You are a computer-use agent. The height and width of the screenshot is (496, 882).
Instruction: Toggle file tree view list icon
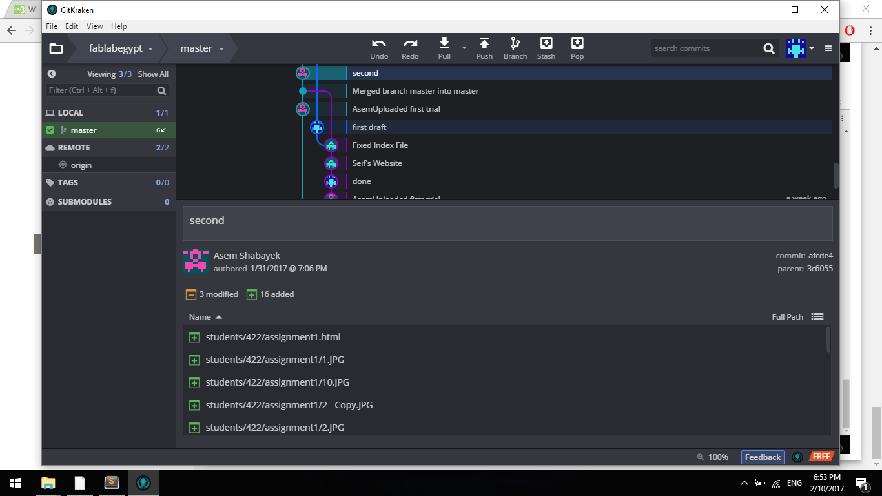coord(817,316)
